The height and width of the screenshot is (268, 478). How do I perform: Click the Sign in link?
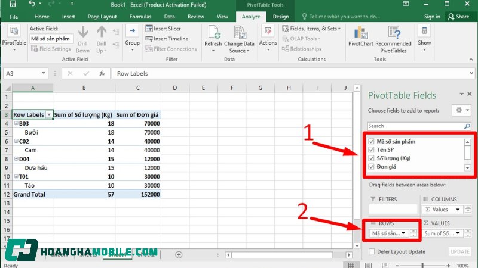click(x=432, y=17)
